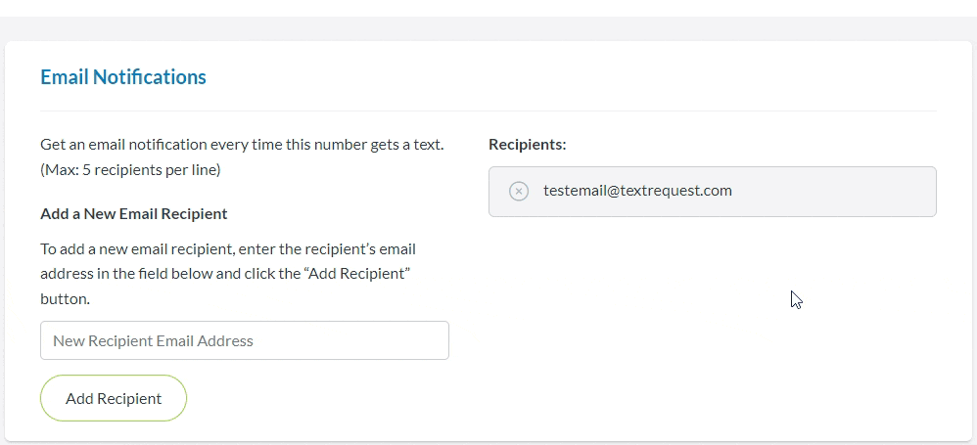Click the Add a New Email Recipient subheading
This screenshot has height=445, width=977.
pyautogui.click(x=134, y=213)
